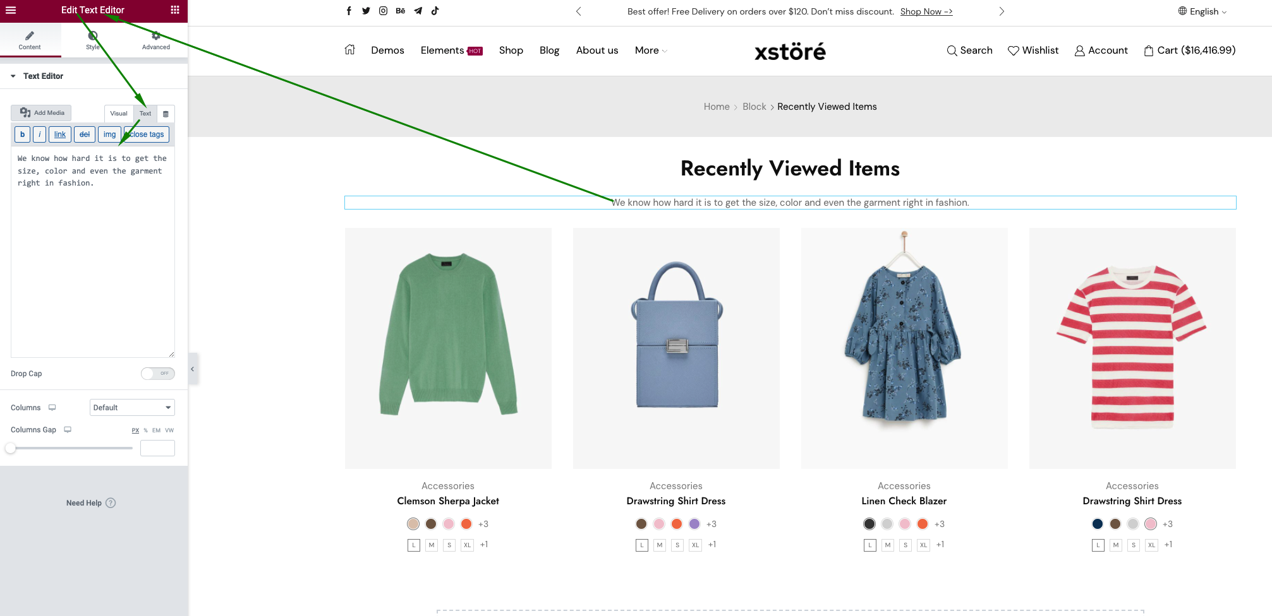Open Instagram social icon in top bar
The width and height of the screenshot is (1272, 616).
(x=383, y=11)
